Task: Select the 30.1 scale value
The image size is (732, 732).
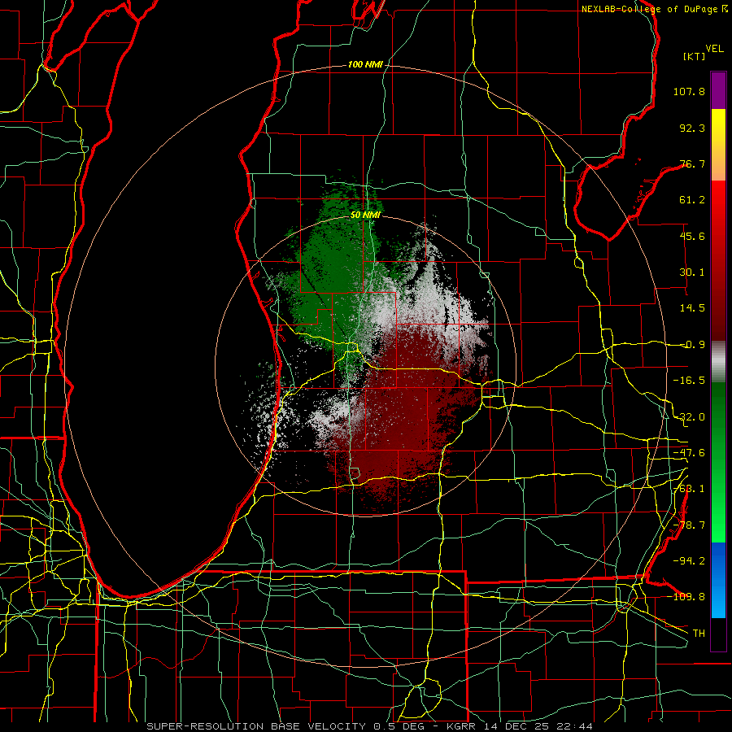Action: (x=692, y=272)
